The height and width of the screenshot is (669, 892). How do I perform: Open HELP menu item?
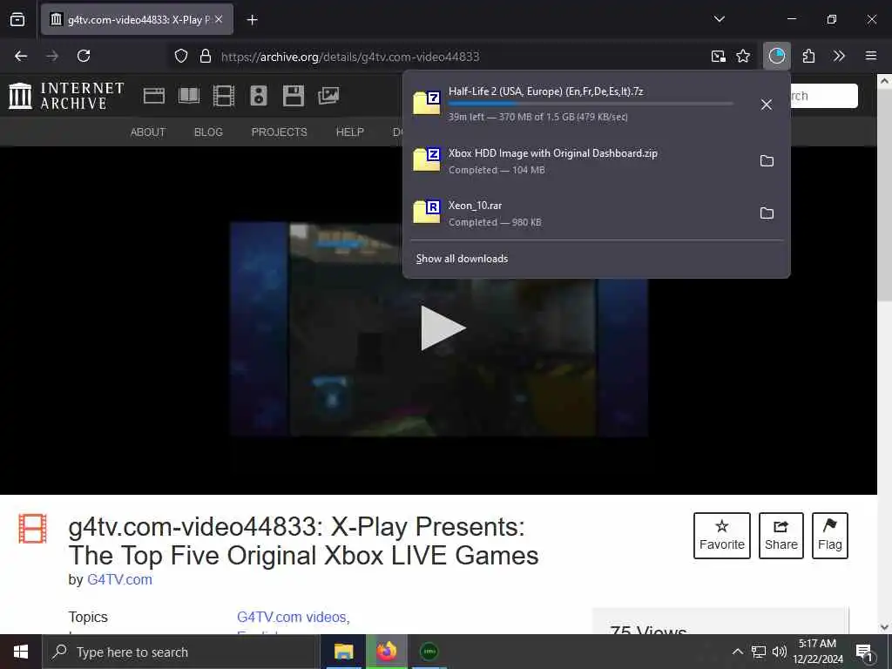(350, 132)
